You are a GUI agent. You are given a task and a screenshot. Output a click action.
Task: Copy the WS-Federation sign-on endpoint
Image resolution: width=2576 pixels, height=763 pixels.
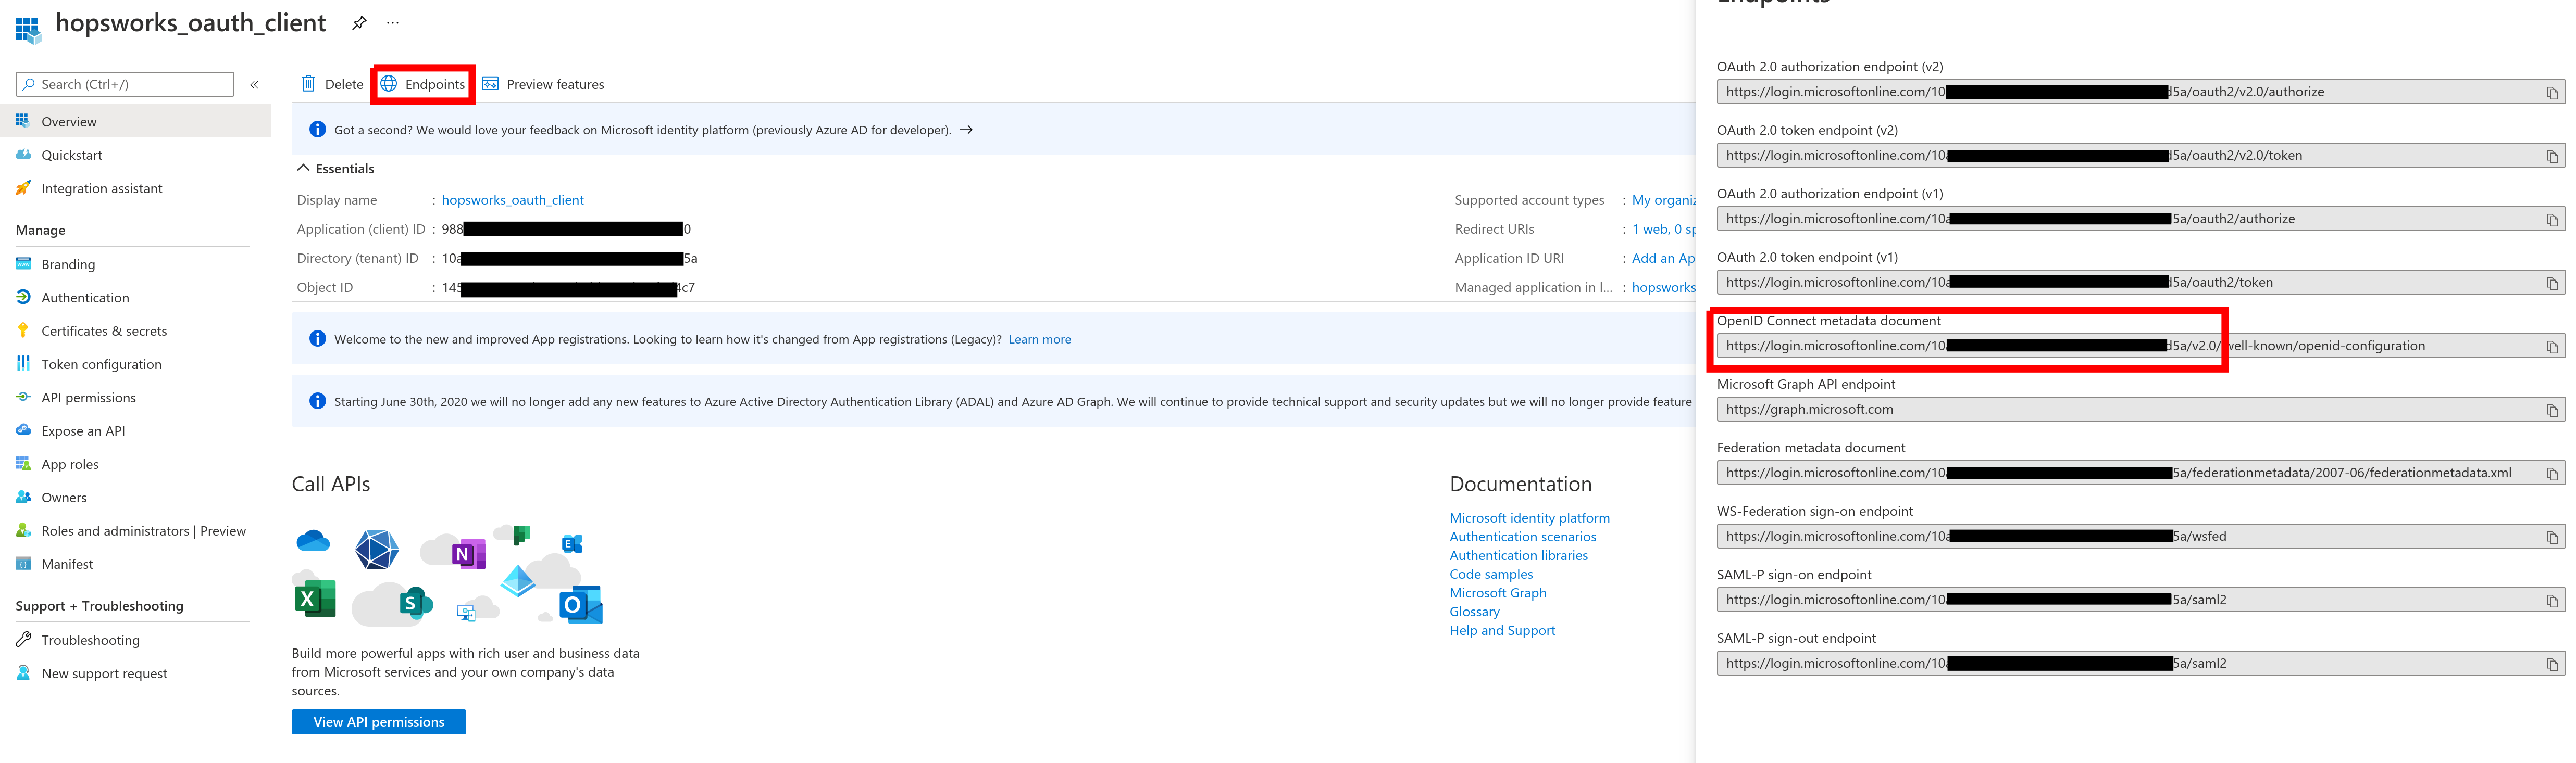(x=2551, y=537)
